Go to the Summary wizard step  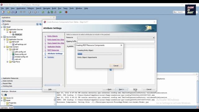pos(51,57)
